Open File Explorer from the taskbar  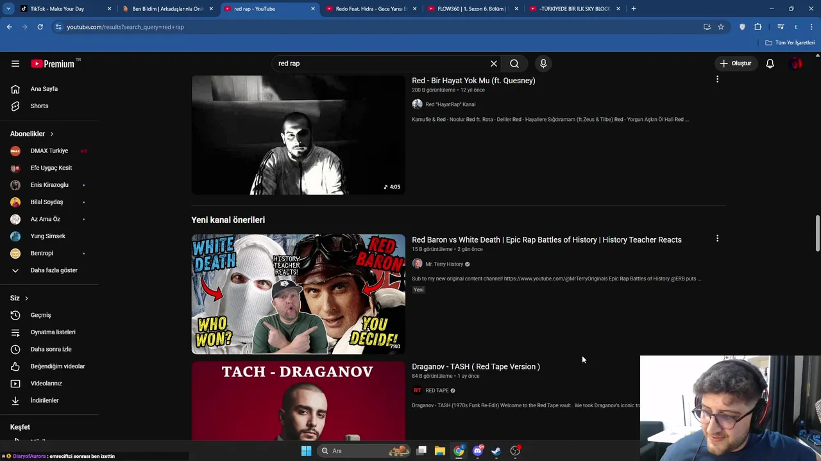(x=440, y=451)
